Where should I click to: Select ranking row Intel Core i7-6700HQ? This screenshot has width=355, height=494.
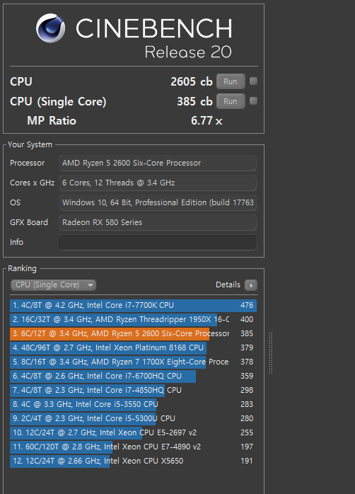(x=133, y=377)
